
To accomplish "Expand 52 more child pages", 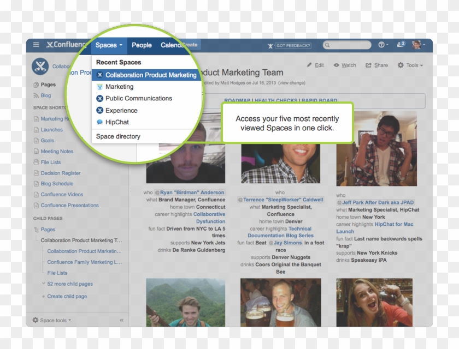I will point(70,284).
